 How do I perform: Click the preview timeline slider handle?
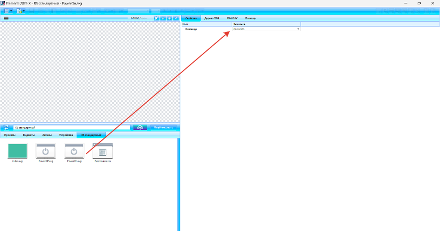click(6, 19)
